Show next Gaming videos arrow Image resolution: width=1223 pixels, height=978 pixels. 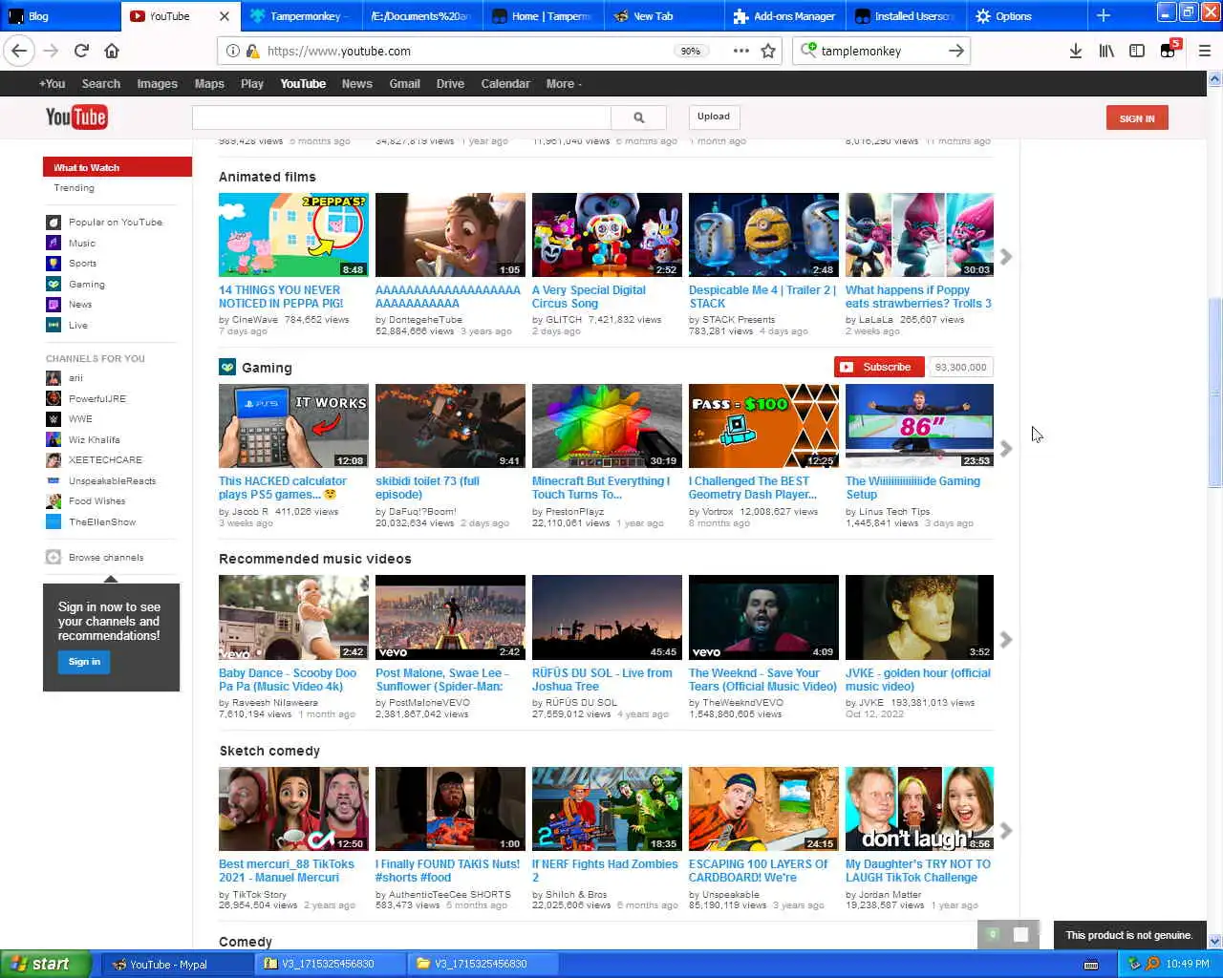[x=1005, y=448]
